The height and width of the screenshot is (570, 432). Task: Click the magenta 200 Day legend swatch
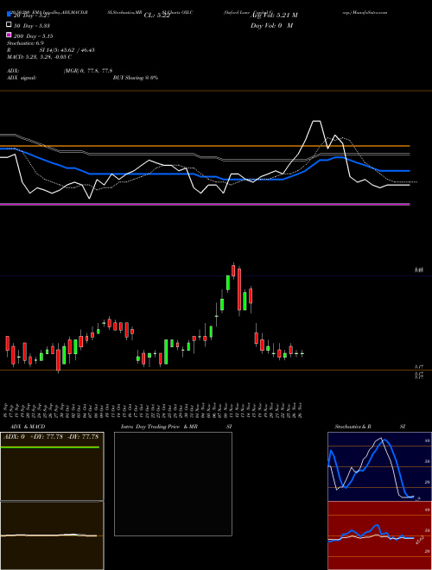pyautogui.click(x=9, y=35)
